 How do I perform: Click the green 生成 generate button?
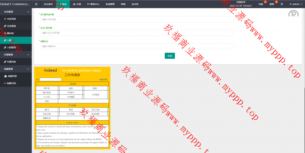click(169, 56)
